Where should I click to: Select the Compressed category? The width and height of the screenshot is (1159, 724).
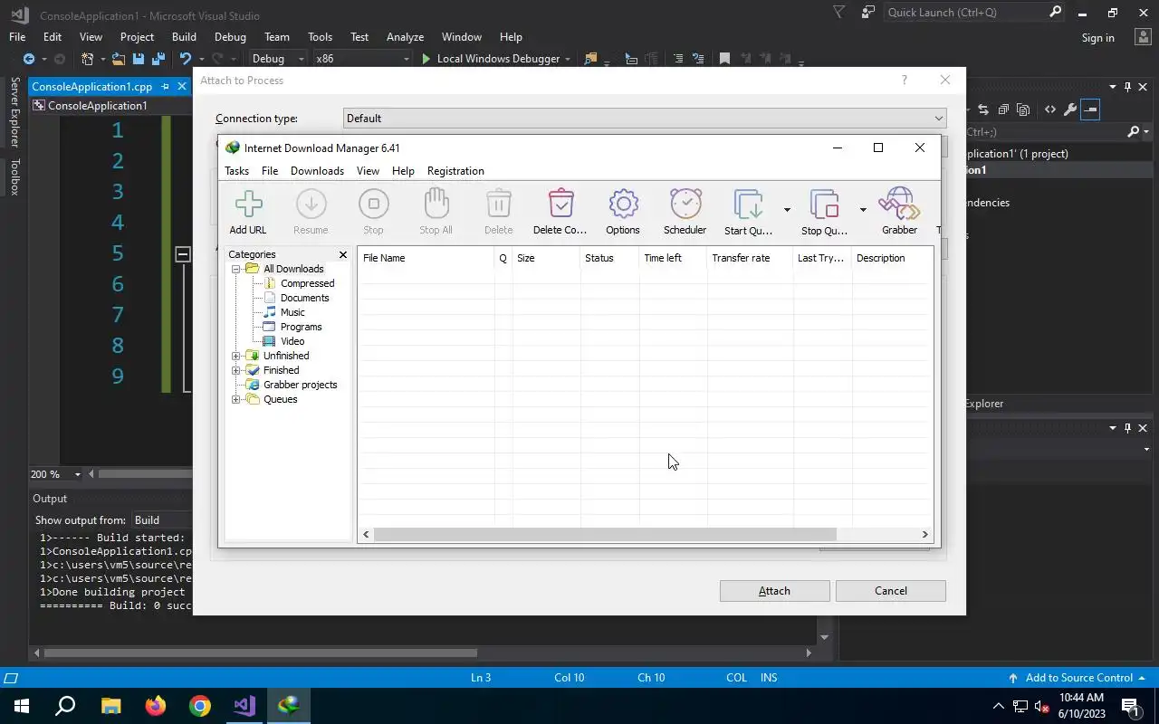click(x=307, y=283)
